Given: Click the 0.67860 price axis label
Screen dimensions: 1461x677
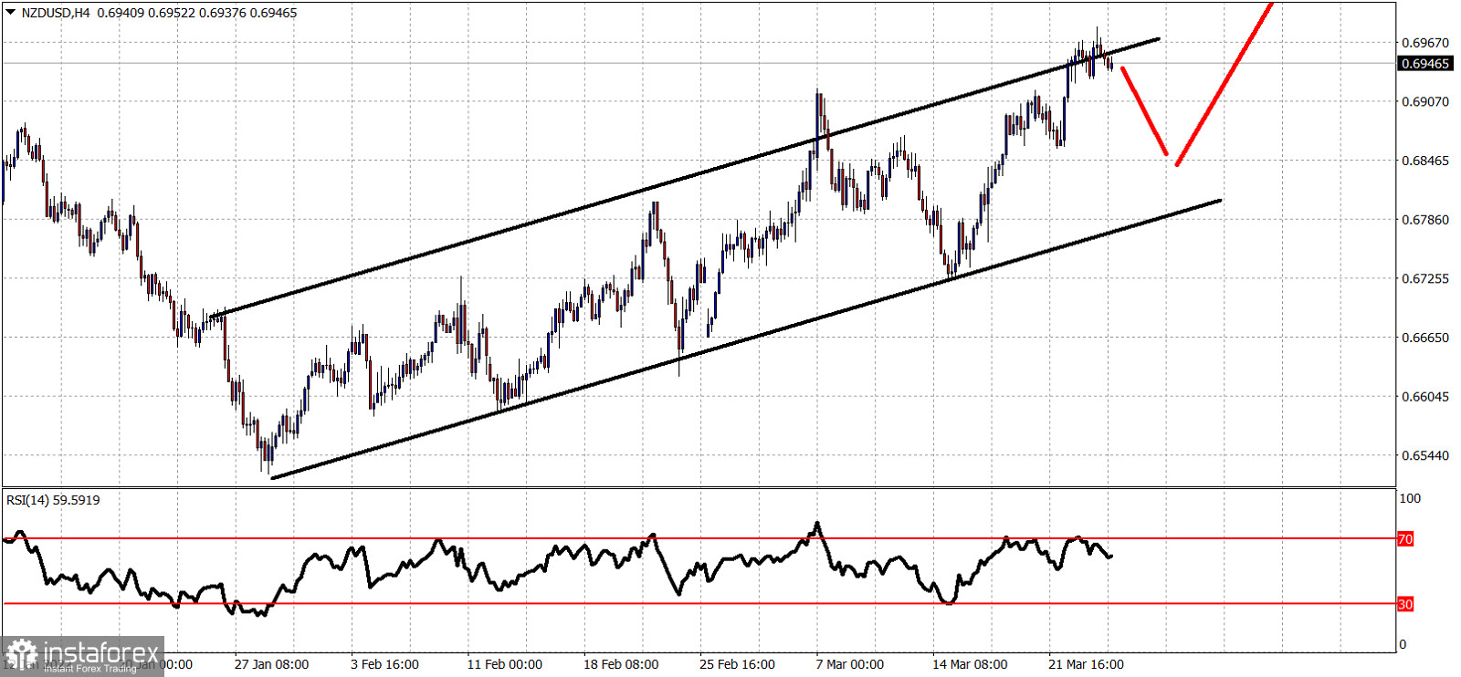Looking at the screenshot, I should (x=1424, y=220).
